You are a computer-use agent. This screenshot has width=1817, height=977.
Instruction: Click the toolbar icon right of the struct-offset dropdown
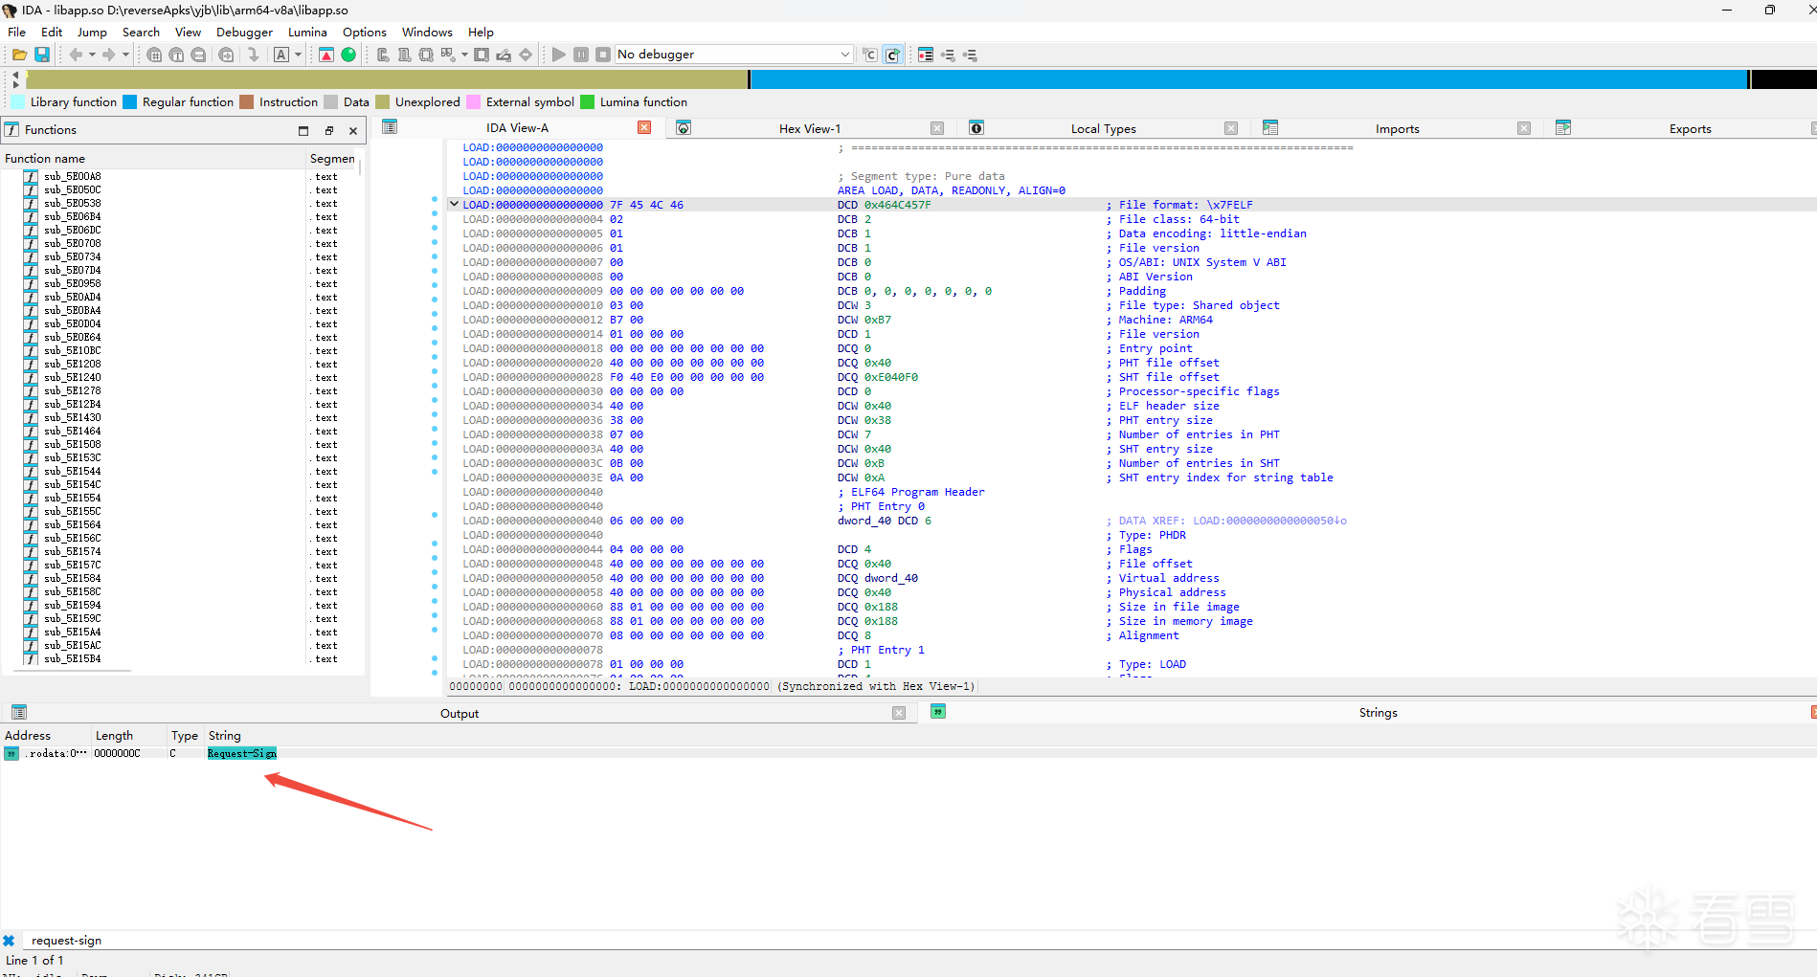[x=482, y=55]
